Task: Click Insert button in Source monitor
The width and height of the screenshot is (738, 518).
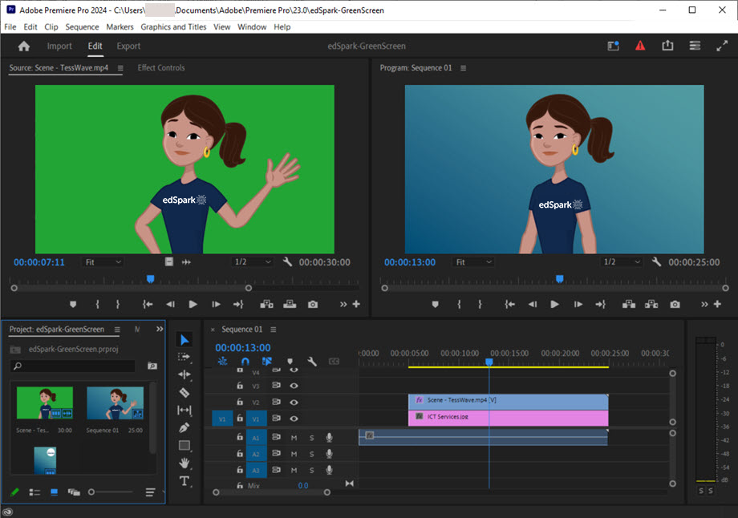Action: click(266, 305)
